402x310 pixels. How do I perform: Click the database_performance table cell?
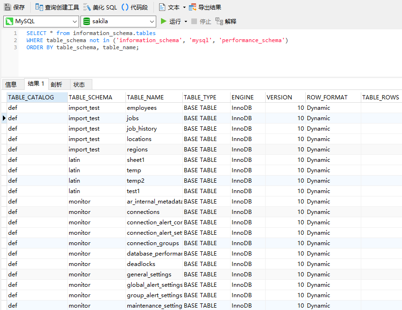click(x=154, y=254)
